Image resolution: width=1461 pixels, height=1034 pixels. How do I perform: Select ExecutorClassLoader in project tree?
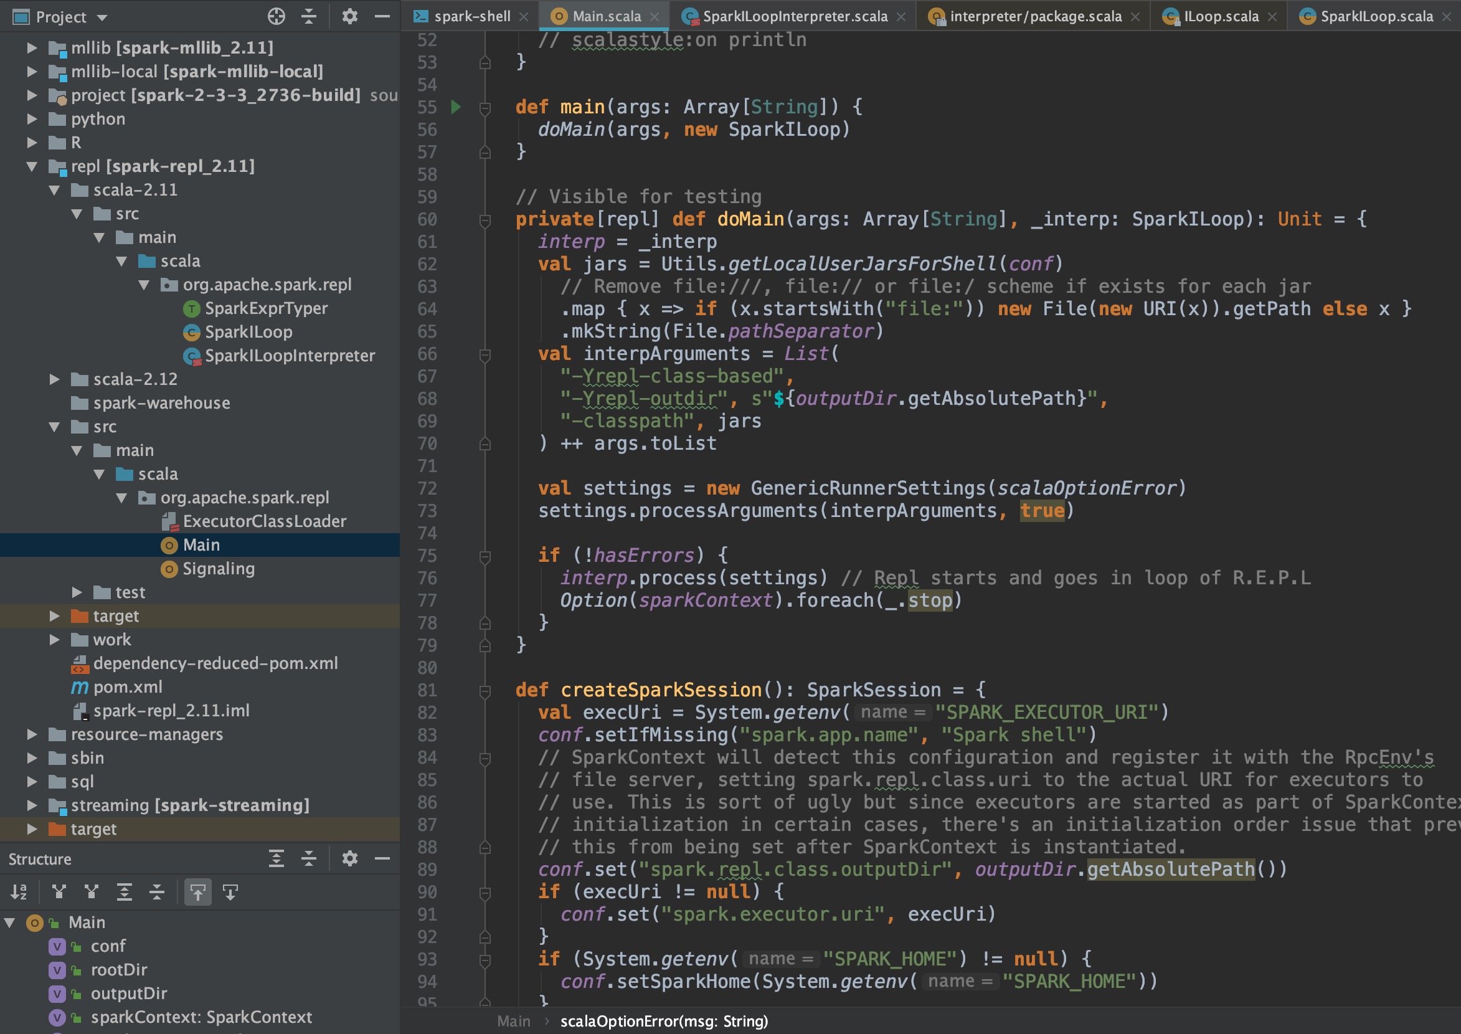point(264,521)
